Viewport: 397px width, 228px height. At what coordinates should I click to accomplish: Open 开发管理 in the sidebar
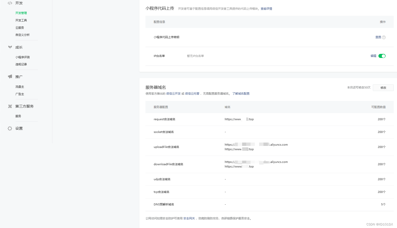[21, 13]
